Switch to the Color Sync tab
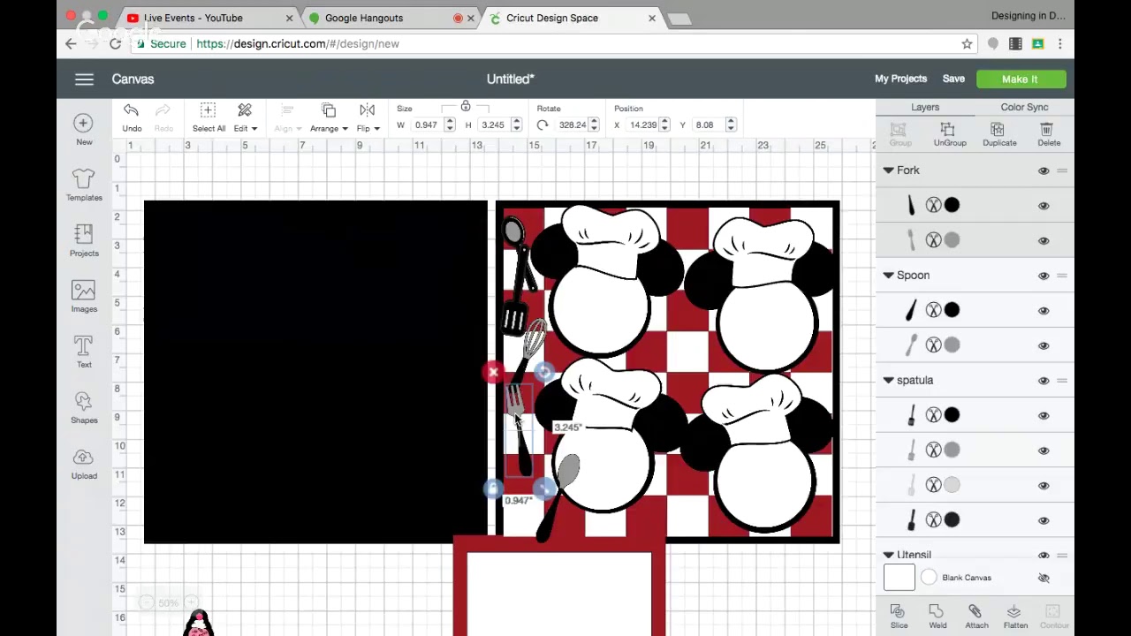1131x636 pixels. [1024, 107]
